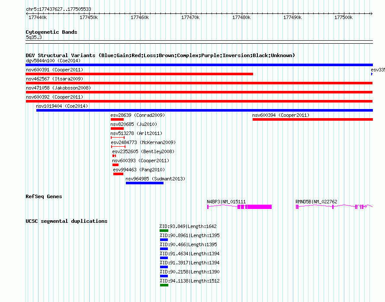Click the 'nsv964985 (Sudmant2013)' label text
The height and width of the screenshot is (302, 385).
point(155,179)
